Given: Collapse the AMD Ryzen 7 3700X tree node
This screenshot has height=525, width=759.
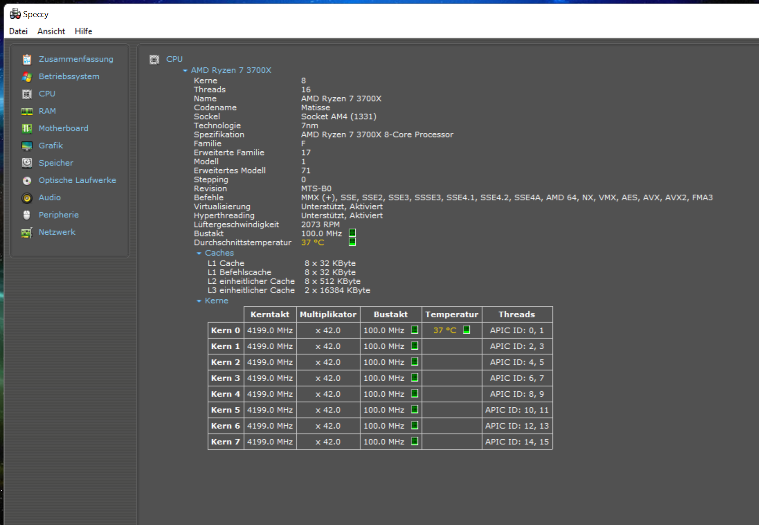Looking at the screenshot, I should 185,71.
